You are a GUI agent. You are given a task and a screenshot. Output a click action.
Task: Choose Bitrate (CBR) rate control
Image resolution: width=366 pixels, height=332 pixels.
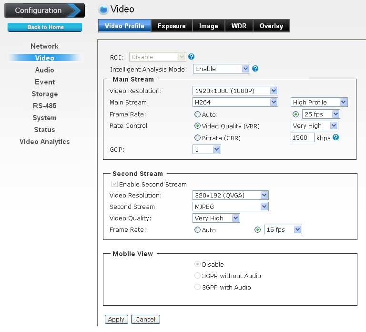(197, 138)
